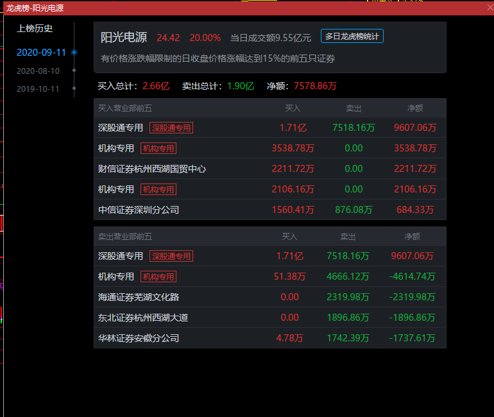
Task: Select history date 2019-10-11
Action: coord(38,89)
